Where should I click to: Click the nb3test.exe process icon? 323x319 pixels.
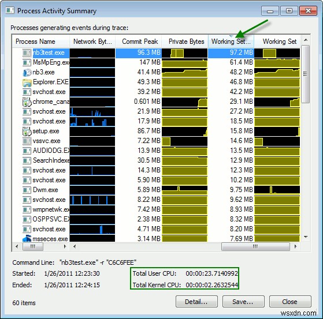tap(27, 53)
